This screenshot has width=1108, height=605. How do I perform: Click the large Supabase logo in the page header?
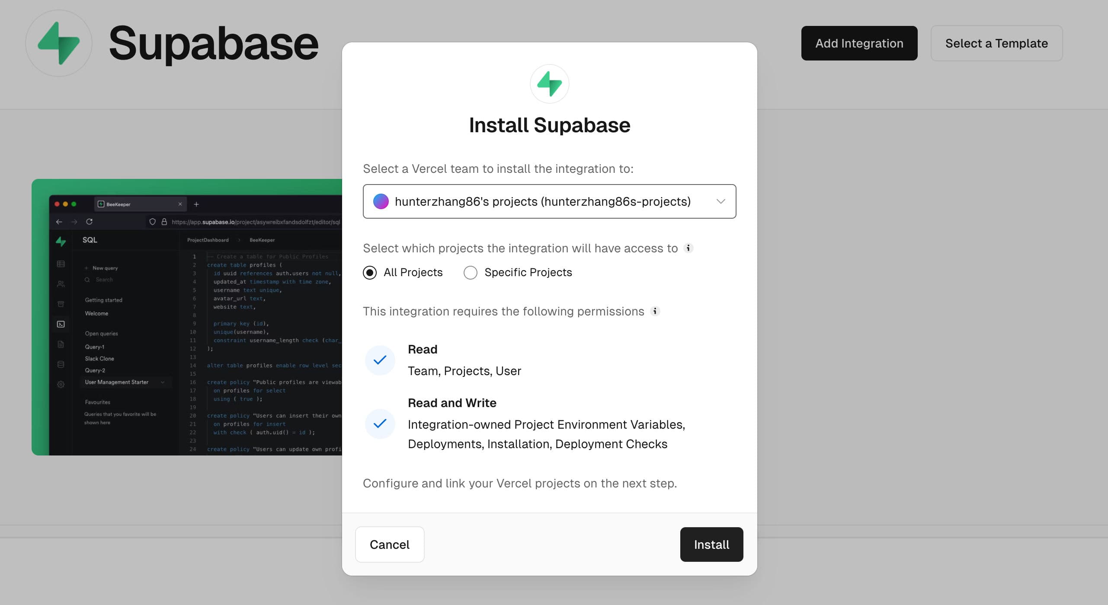pos(59,43)
